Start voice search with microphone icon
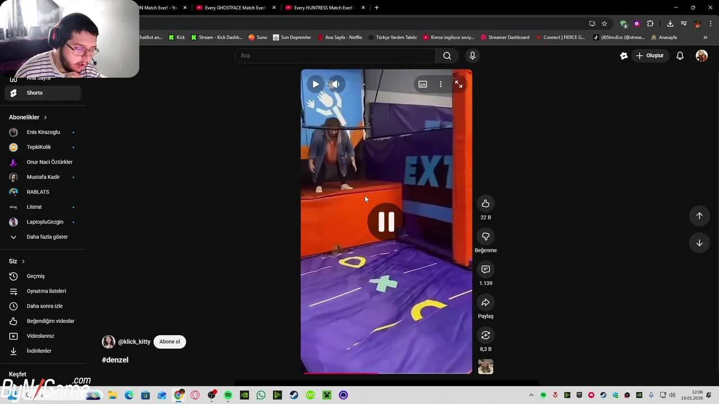 [x=472, y=56]
